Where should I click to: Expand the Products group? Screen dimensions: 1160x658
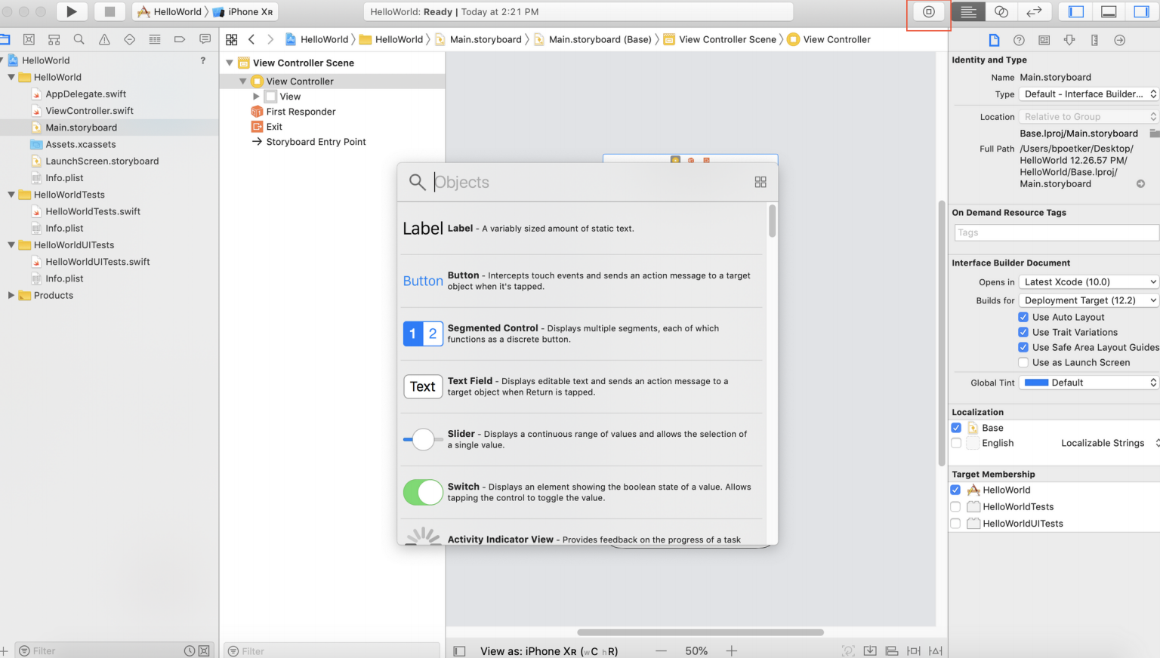(x=11, y=295)
